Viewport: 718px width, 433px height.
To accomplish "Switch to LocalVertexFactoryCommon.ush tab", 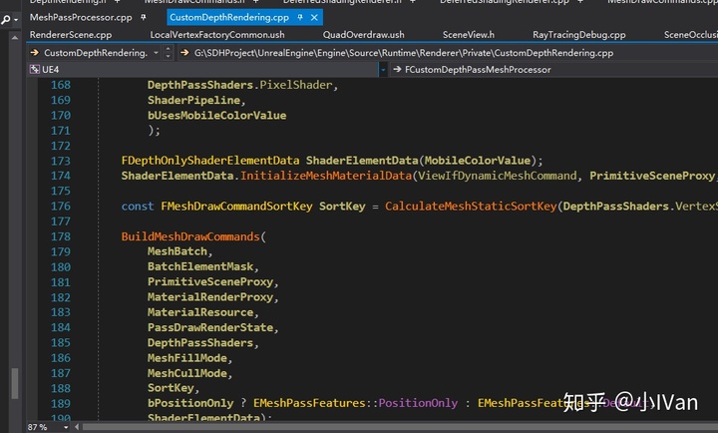I will click(x=217, y=35).
